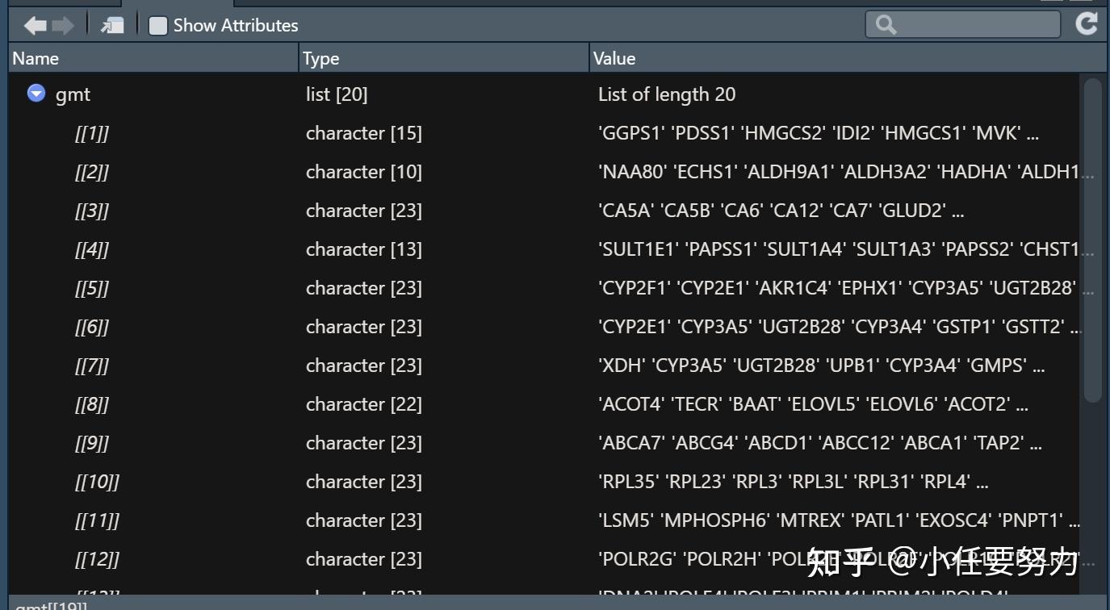Click the Value column header
1110x610 pixels.
click(614, 57)
